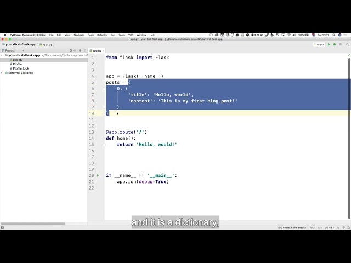Viewport: 351px width, 263px height.
Task: Click the editor vertical scrollbar
Action: (x=349, y=138)
